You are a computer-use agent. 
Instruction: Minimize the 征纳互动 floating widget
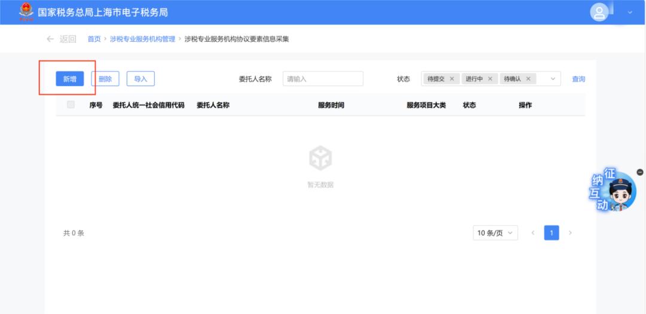point(640,172)
